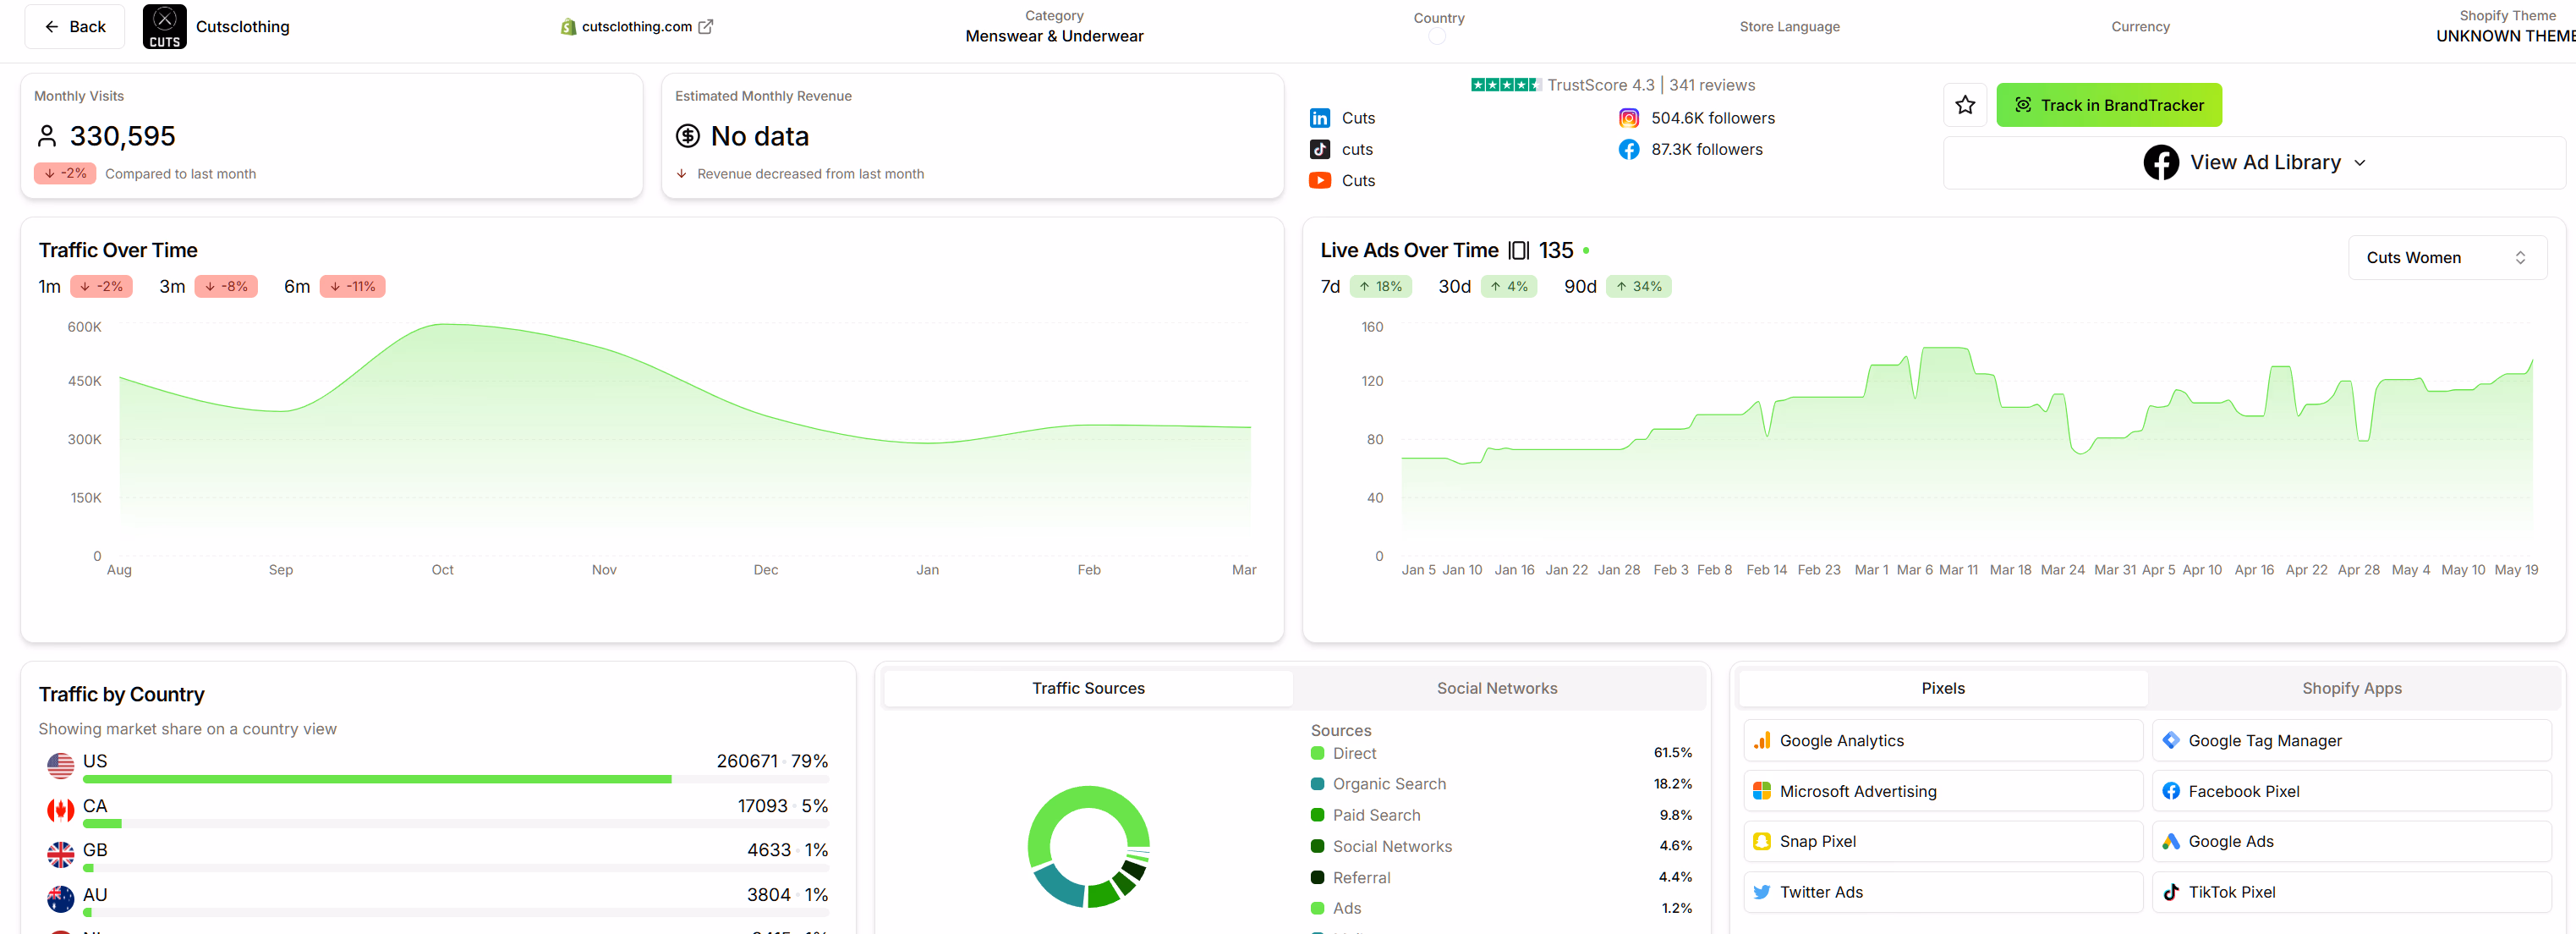Click the Microsoft Advertising icon
This screenshot has height=934, width=2576.
point(1762,791)
